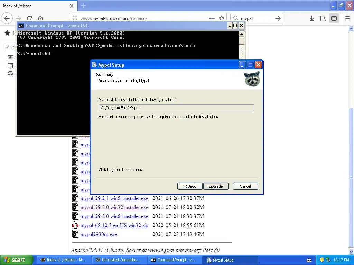Click the Mypal Setup taskbar button
354x265 pixels.
point(230,260)
